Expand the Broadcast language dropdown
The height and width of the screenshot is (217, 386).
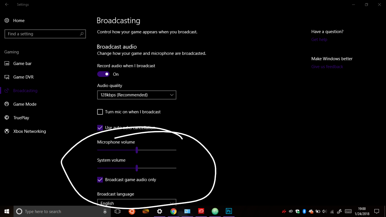click(x=137, y=203)
